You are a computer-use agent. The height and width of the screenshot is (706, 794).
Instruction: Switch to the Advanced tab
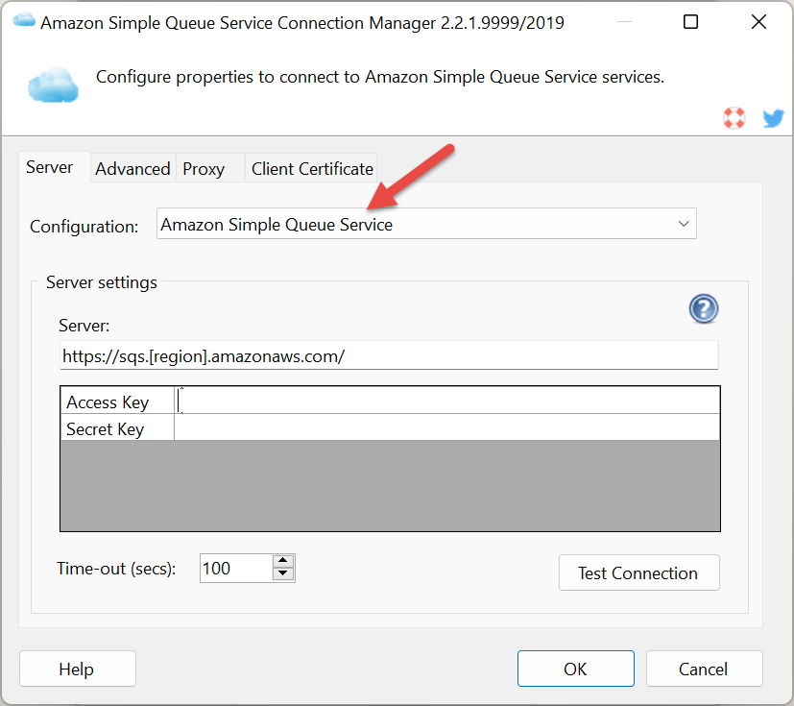pos(132,169)
